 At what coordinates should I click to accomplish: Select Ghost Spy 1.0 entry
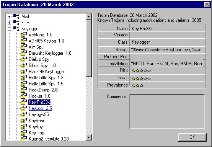pos(42,65)
